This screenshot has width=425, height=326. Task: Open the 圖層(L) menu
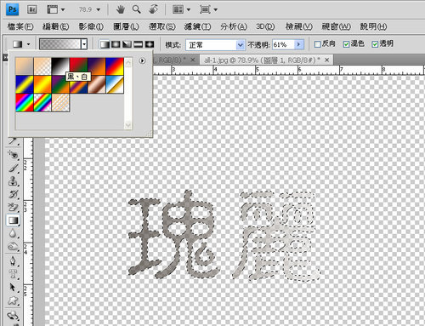126,26
